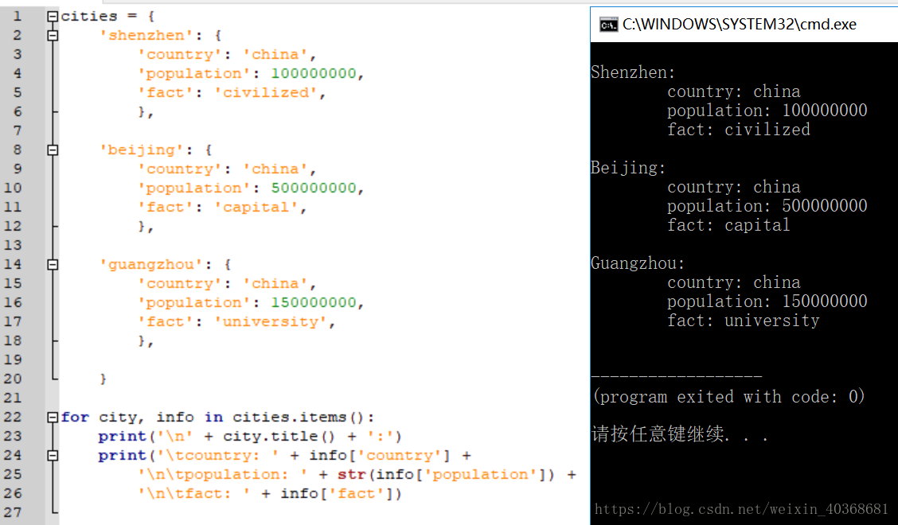Click the value 100000000 in the editor
Screen dimensions: 898x525
pyautogui.click(x=314, y=73)
